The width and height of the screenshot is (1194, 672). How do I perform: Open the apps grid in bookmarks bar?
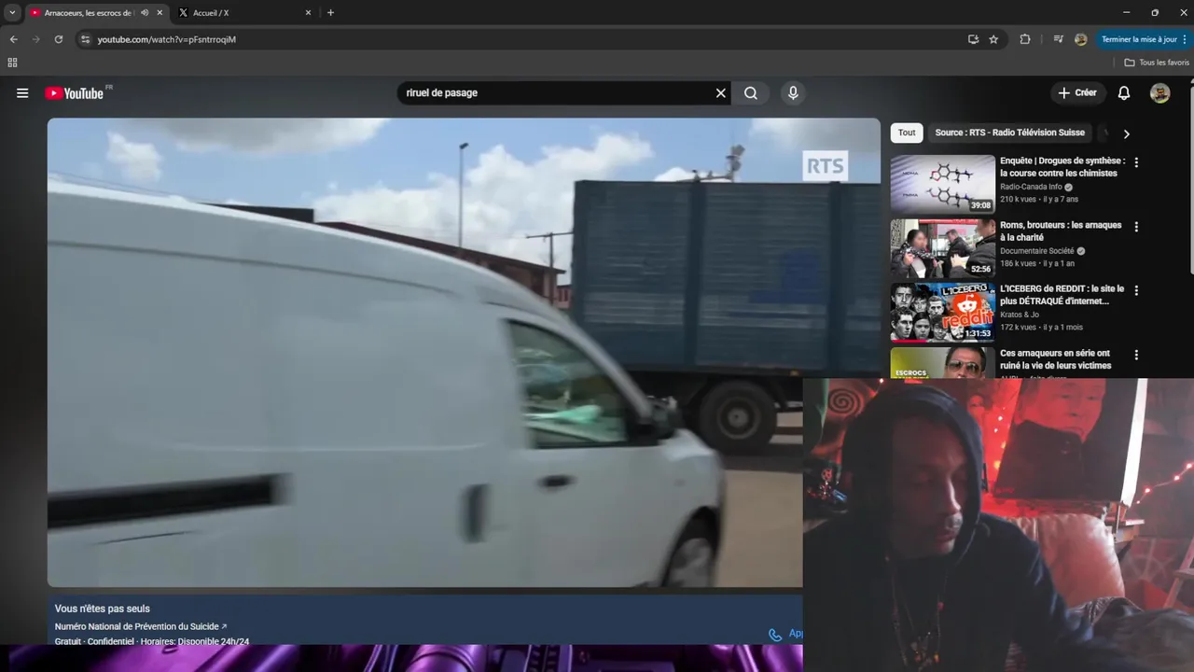pyautogui.click(x=12, y=63)
